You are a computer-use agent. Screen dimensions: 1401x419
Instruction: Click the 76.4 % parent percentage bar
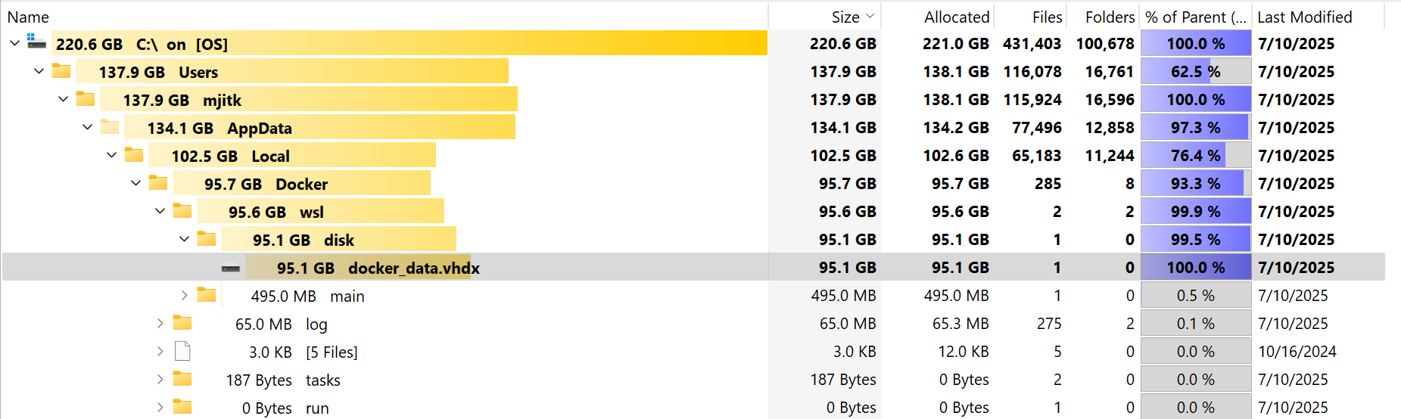(1195, 156)
